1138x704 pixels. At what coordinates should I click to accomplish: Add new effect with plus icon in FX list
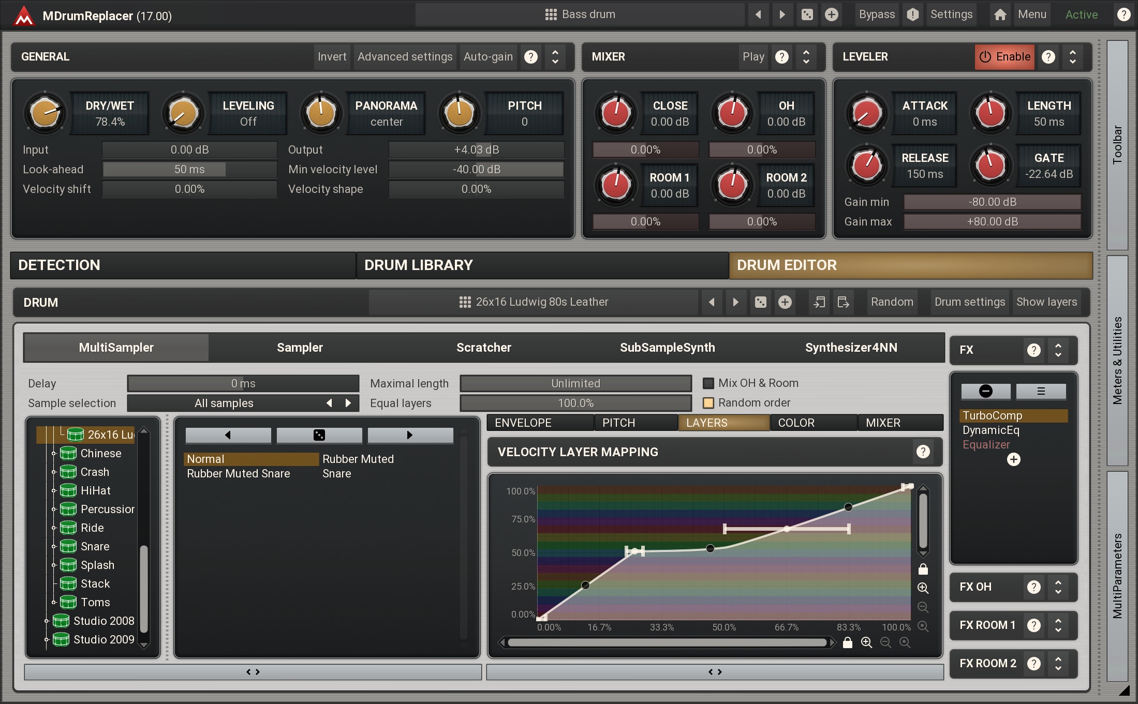pos(1013,459)
